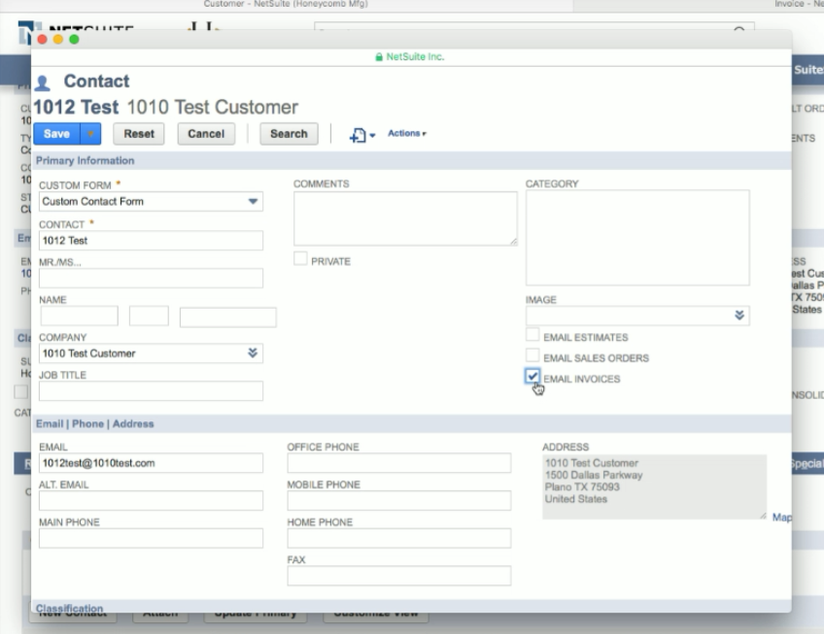
Task: Click the Category list box
Action: [637, 238]
